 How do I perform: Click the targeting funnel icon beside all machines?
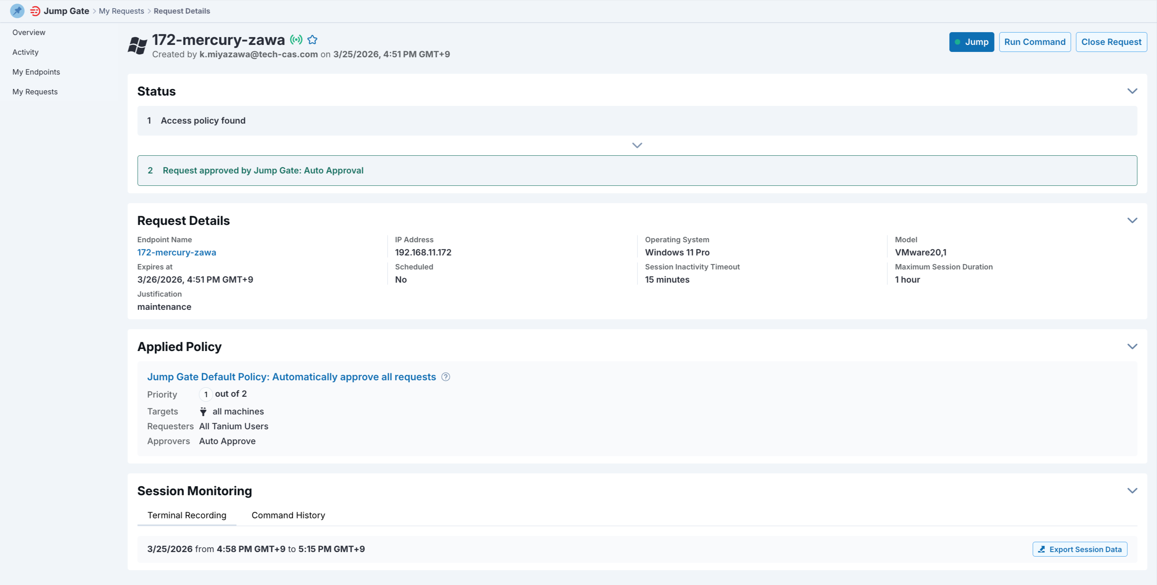(203, 412)
